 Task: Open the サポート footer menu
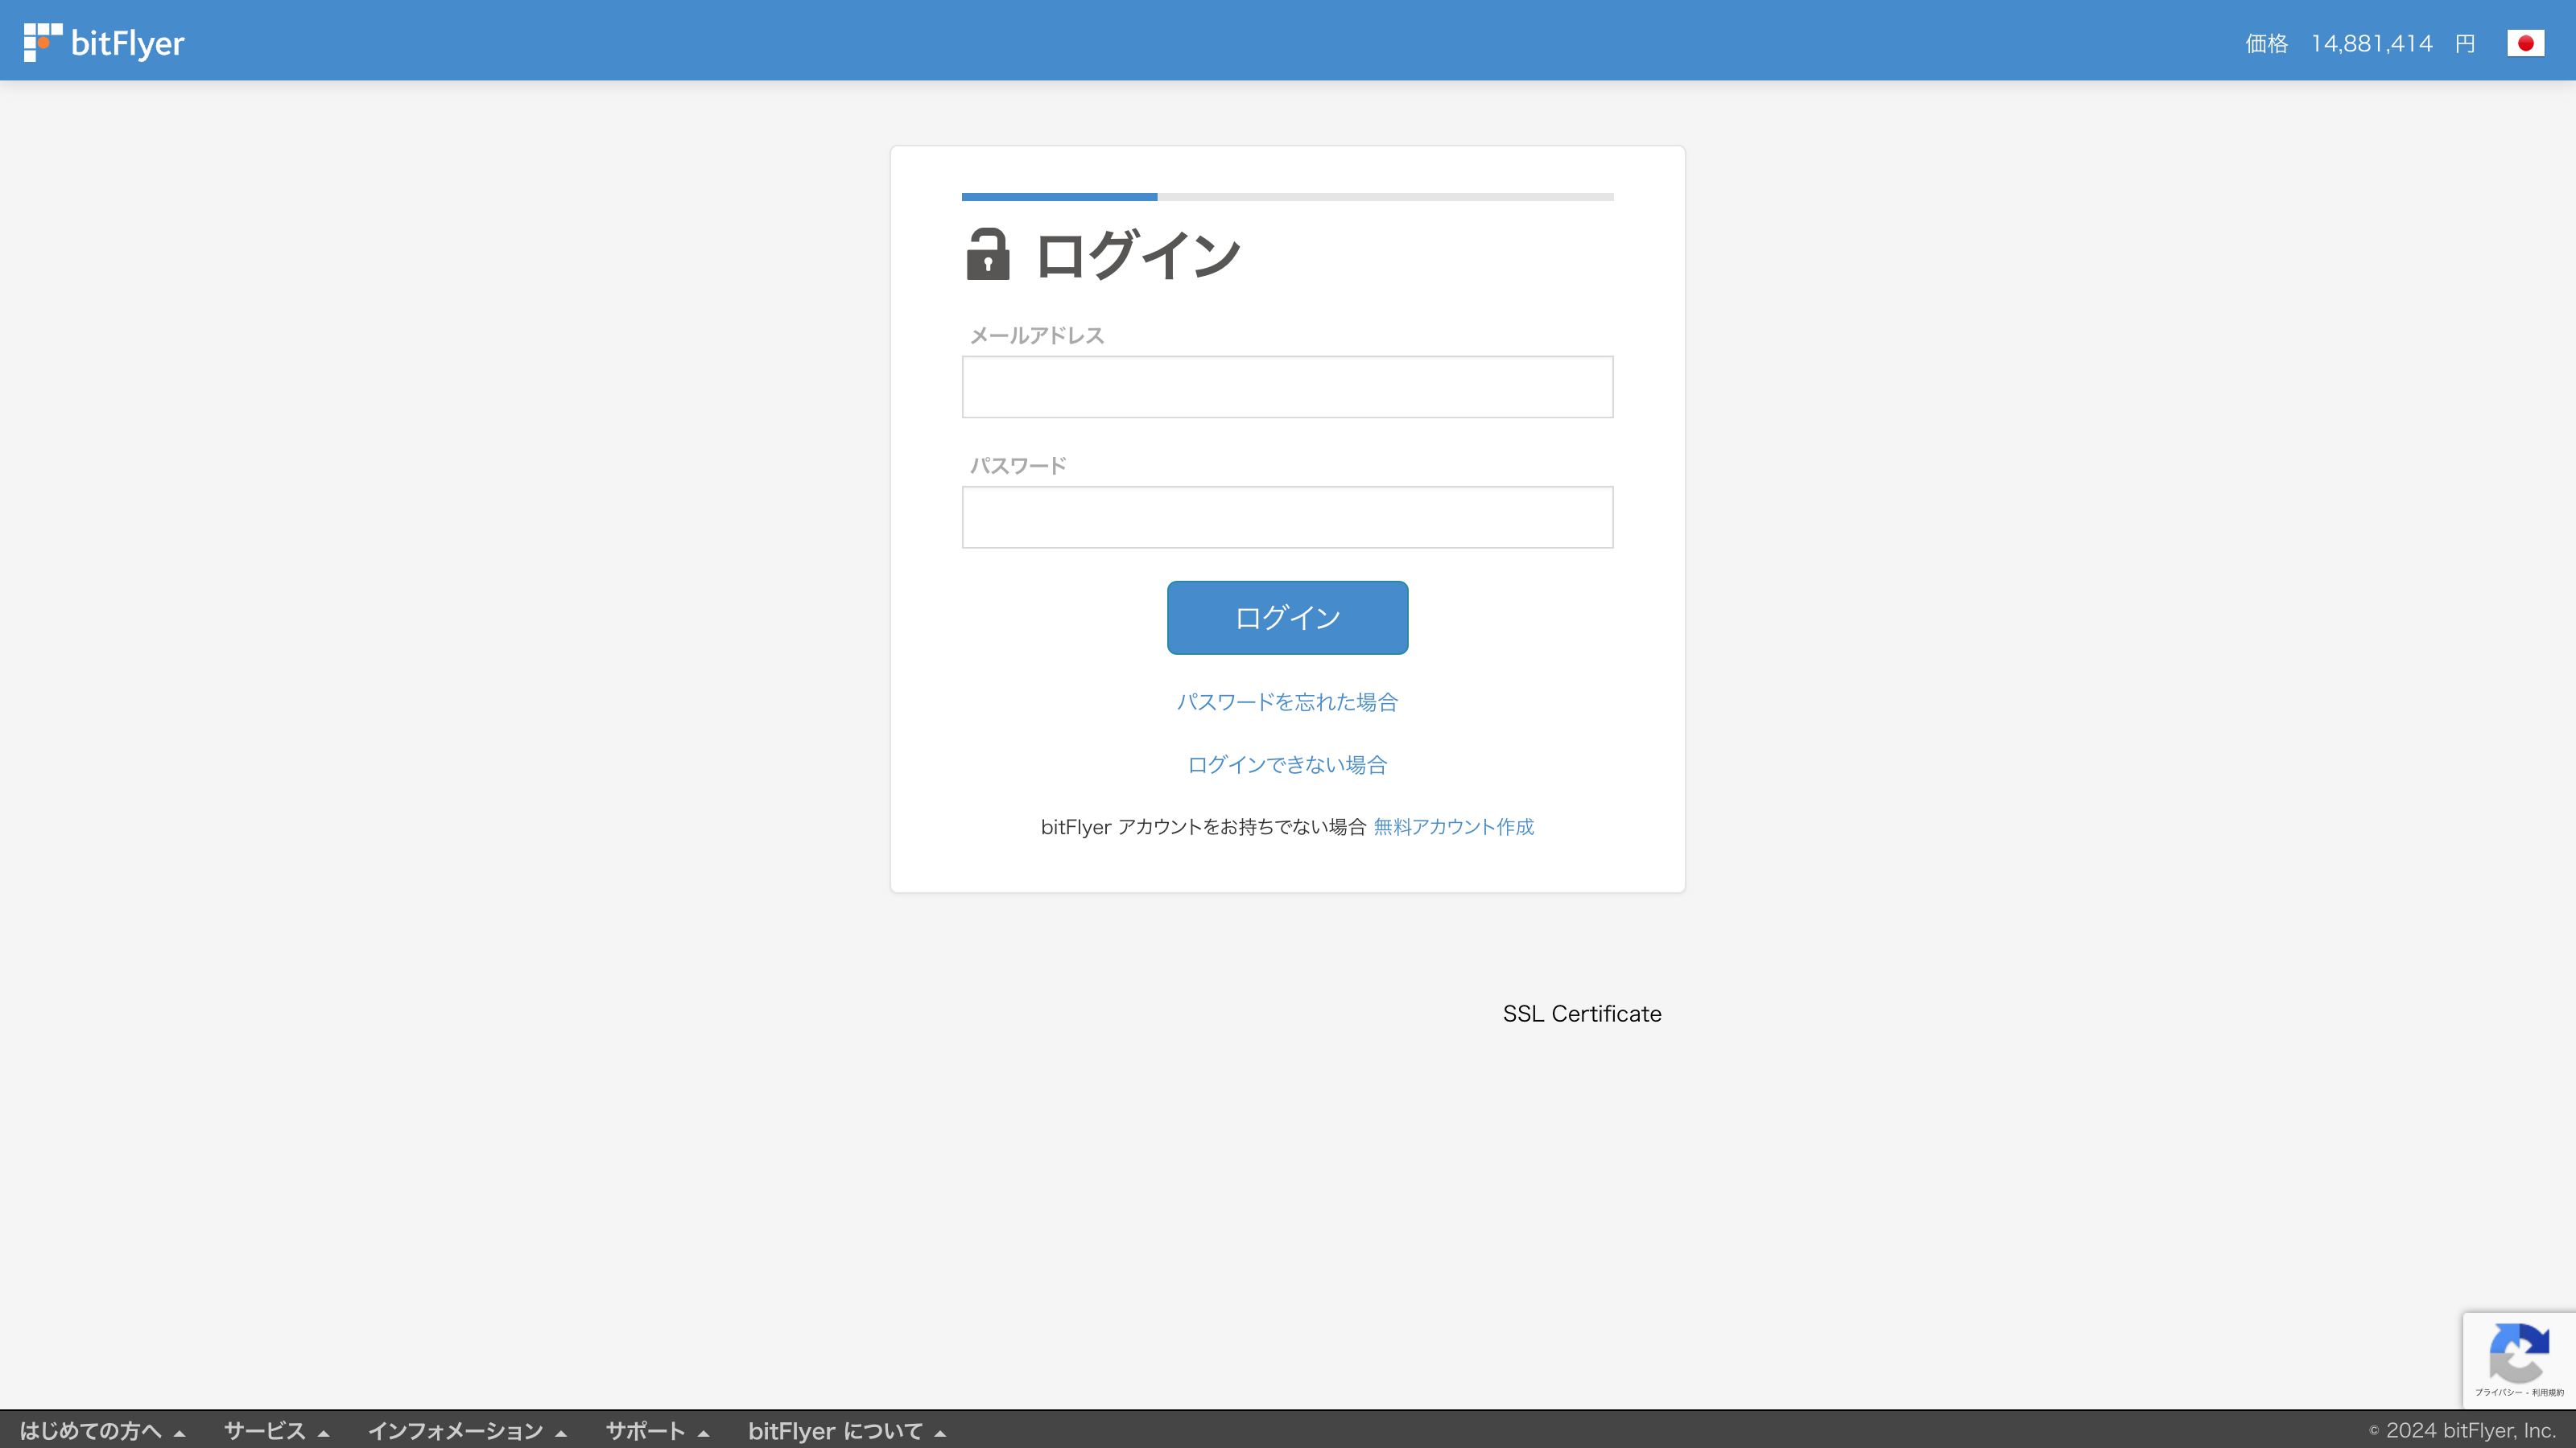click(657, 1430)
